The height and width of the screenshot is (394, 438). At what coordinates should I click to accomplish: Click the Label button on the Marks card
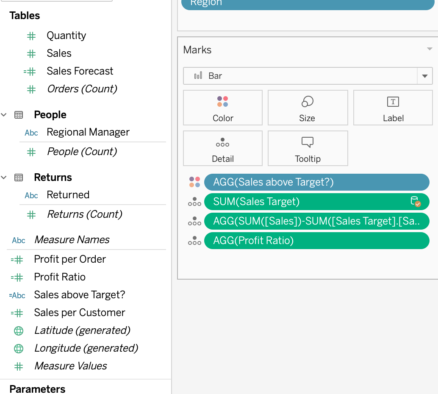point(393,108)
